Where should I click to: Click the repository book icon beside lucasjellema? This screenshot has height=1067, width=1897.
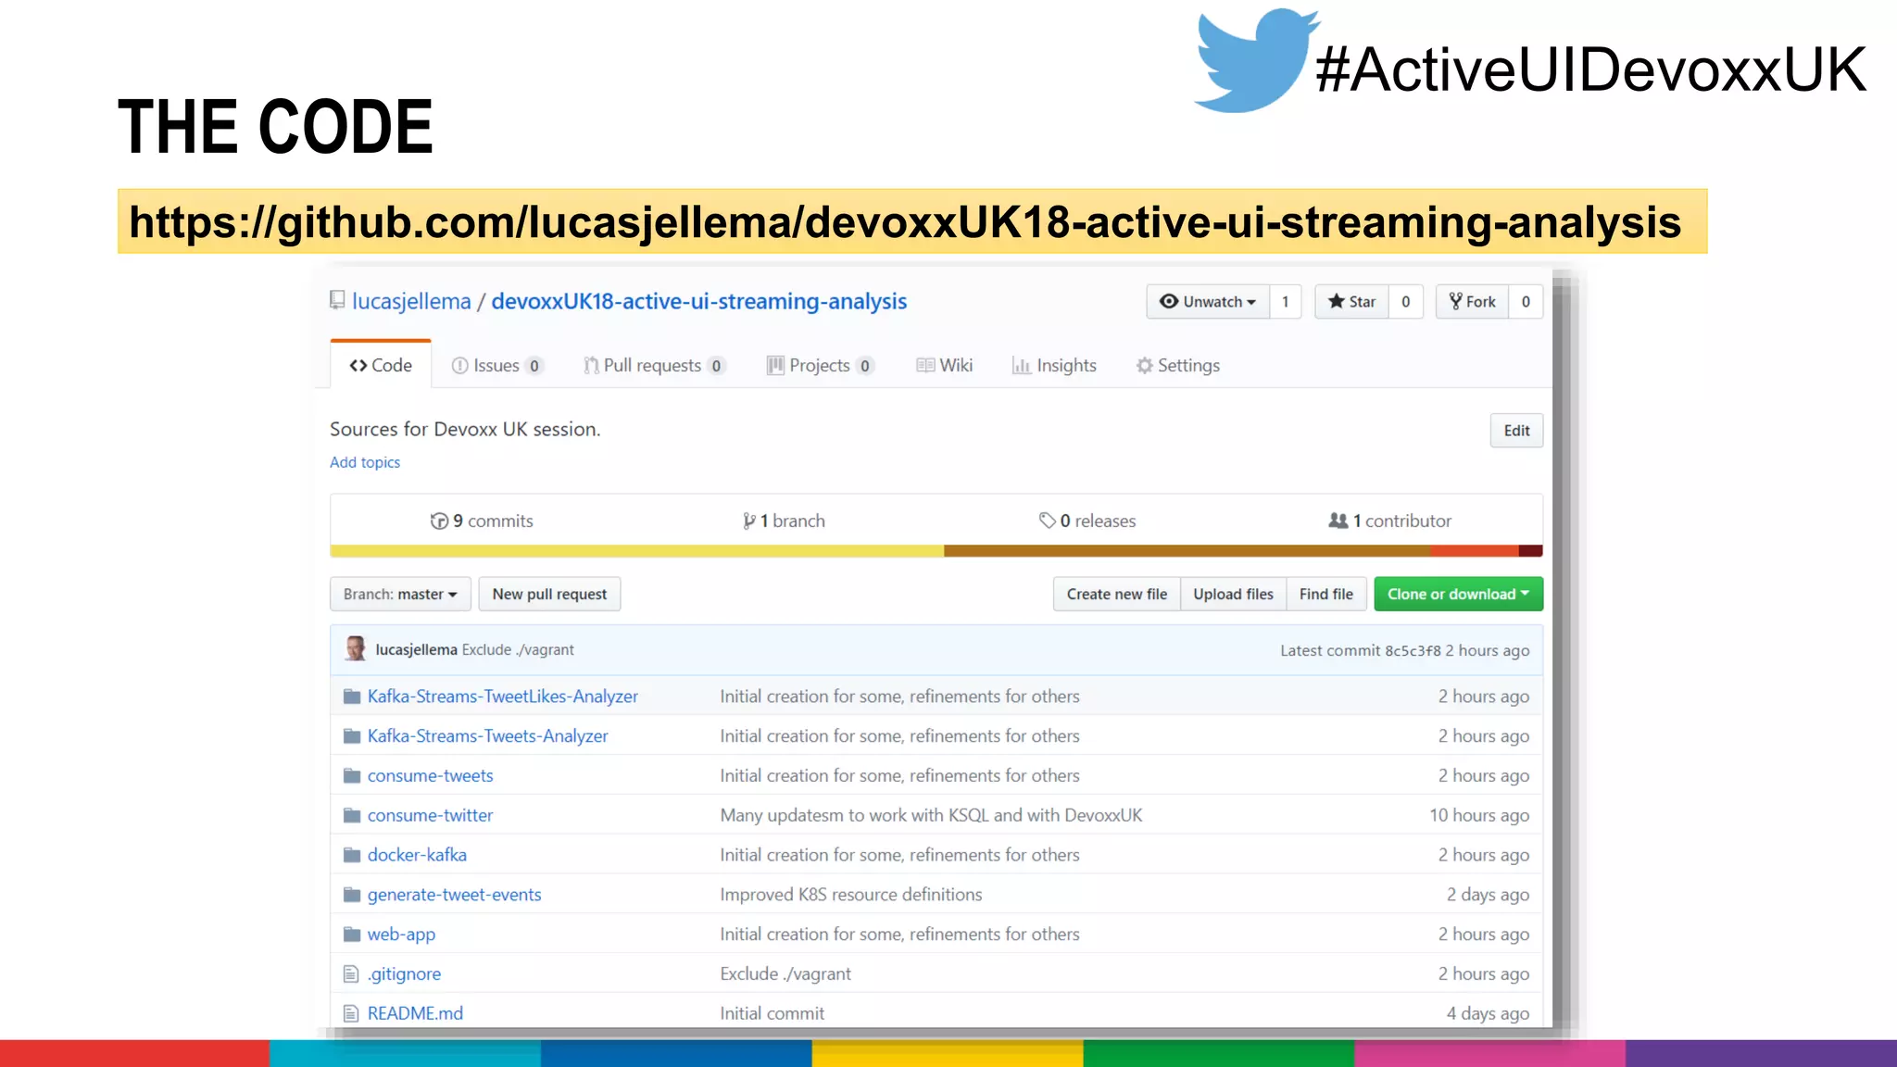tap(337, 300)
